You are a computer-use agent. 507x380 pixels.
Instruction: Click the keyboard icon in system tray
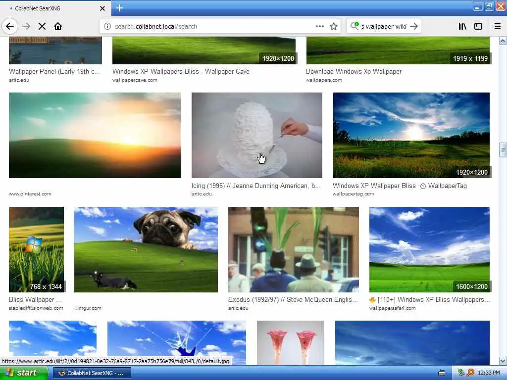point(441,373)
